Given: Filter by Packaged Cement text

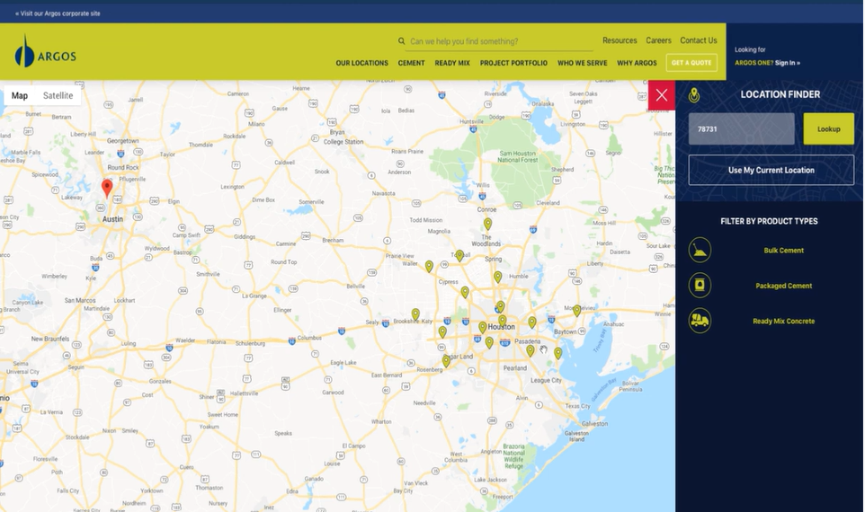Looking at the screenshot, I should pyautogui.click(x=783, y=286).
